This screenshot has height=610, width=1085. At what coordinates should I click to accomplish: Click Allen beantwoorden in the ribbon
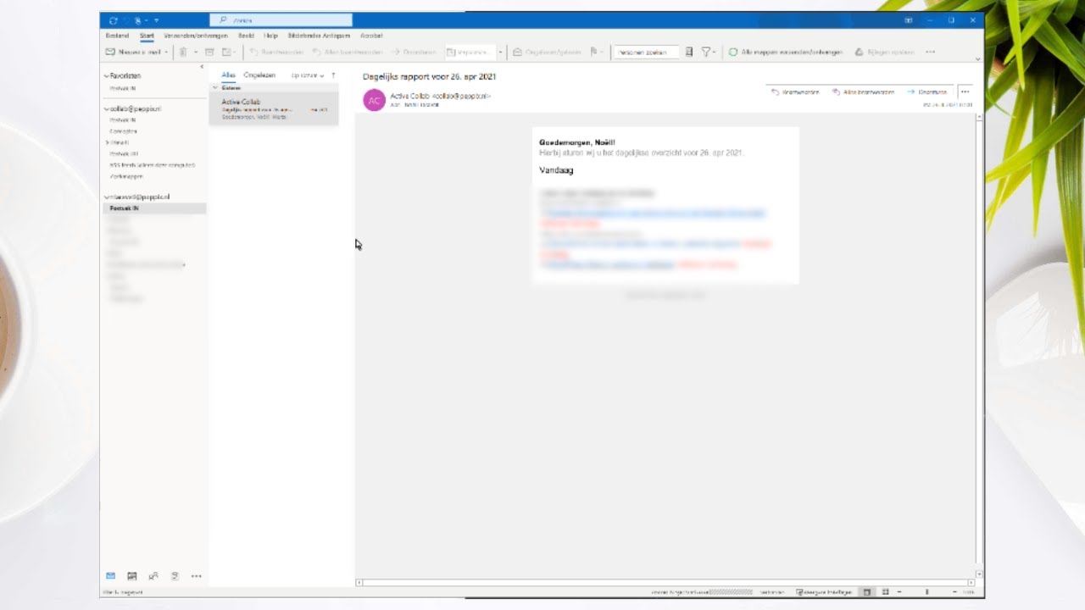pos(348,52)
